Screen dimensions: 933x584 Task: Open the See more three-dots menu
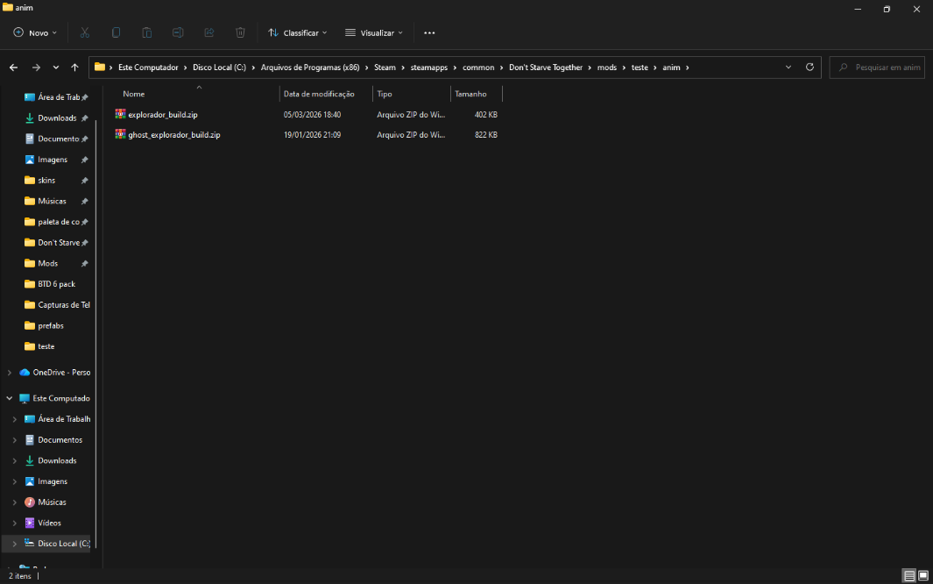click(429, 32)
